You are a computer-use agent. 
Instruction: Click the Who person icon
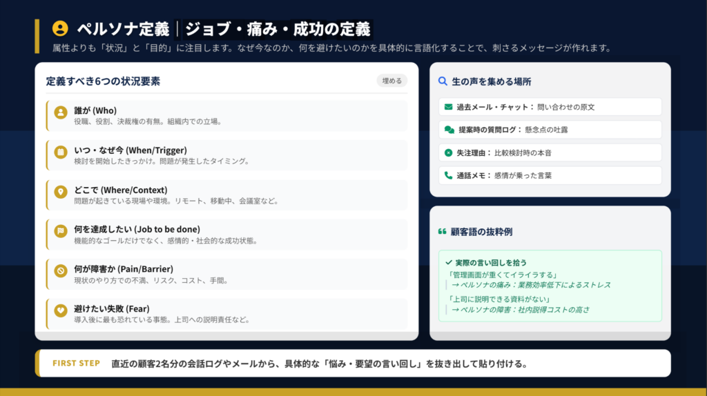coord(61,112)
